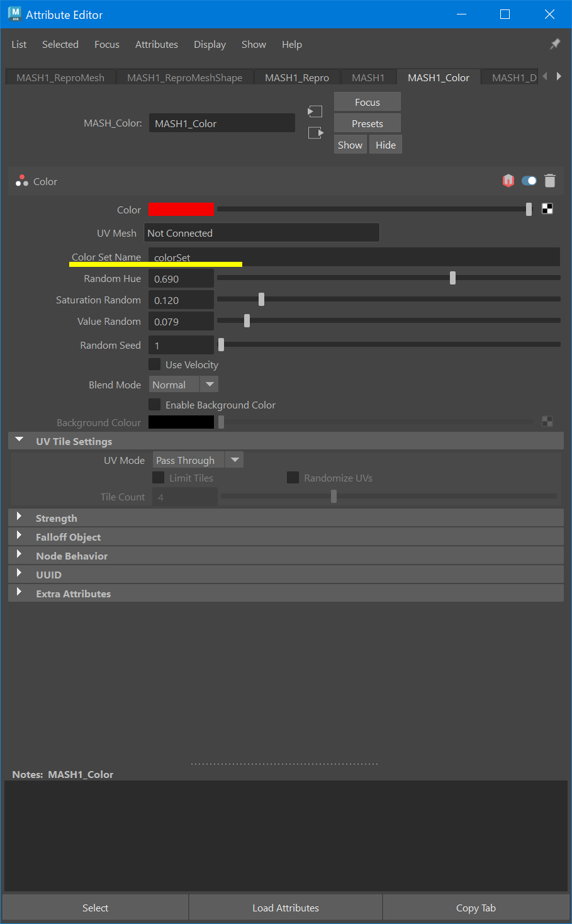
Task: Click the red Color swatch
Action: pyautogui.click(x=181, y=209)
